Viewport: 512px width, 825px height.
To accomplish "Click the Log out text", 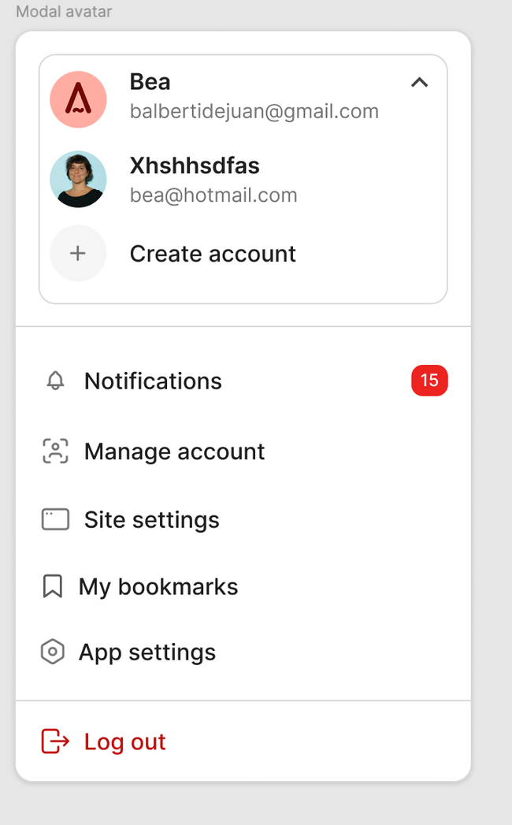I will tap(124, 741).
